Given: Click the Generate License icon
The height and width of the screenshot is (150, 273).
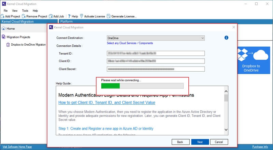Looking at the screenshot, I should point(109,16).
